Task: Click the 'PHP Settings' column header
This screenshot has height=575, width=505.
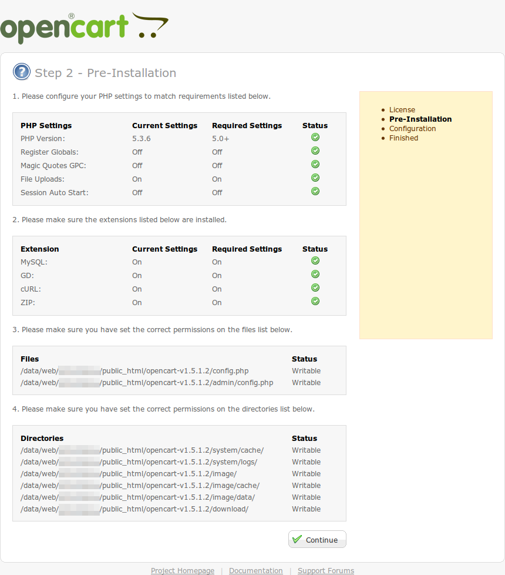Action: pyautogui.click(x=46, y=125)
